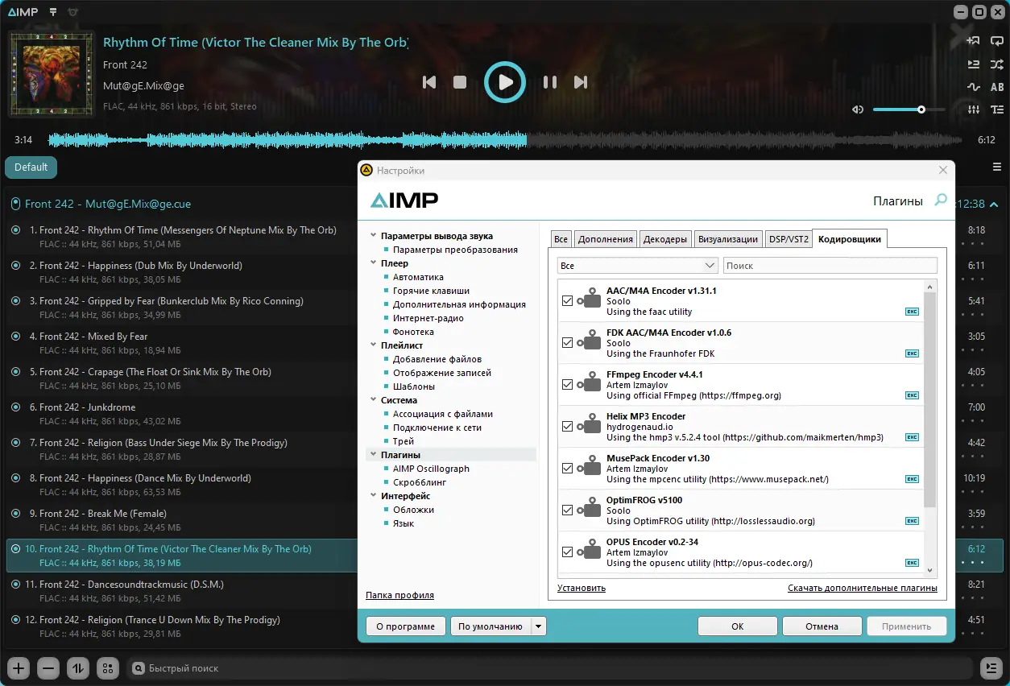Open hamburger menu beside Default playlist tab
Viewport: 1010px width, 686px height.
(997, 167)
